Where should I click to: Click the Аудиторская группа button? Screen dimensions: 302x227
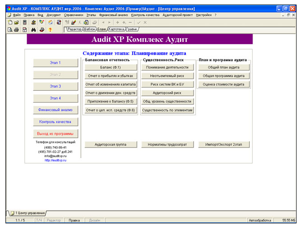(x=111, y=144)
